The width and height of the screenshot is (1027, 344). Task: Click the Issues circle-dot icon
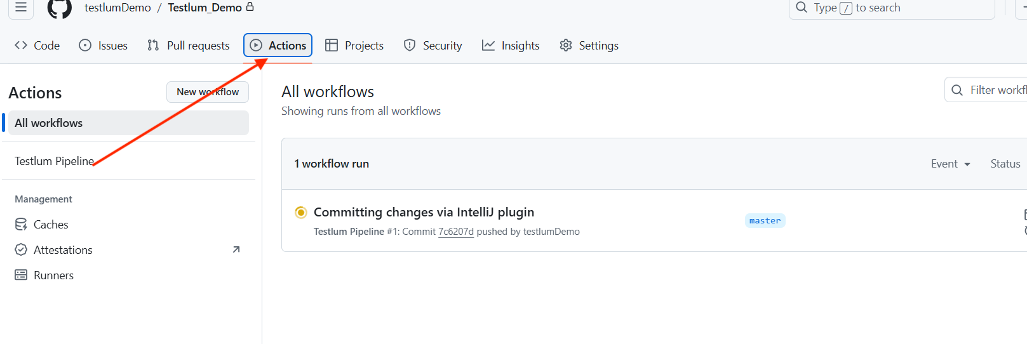pos(85,45)
